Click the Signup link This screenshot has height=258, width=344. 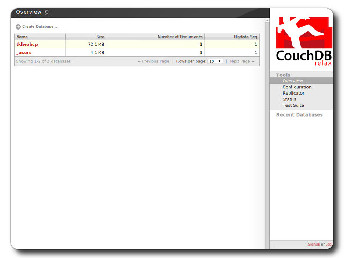coord(313,245)
